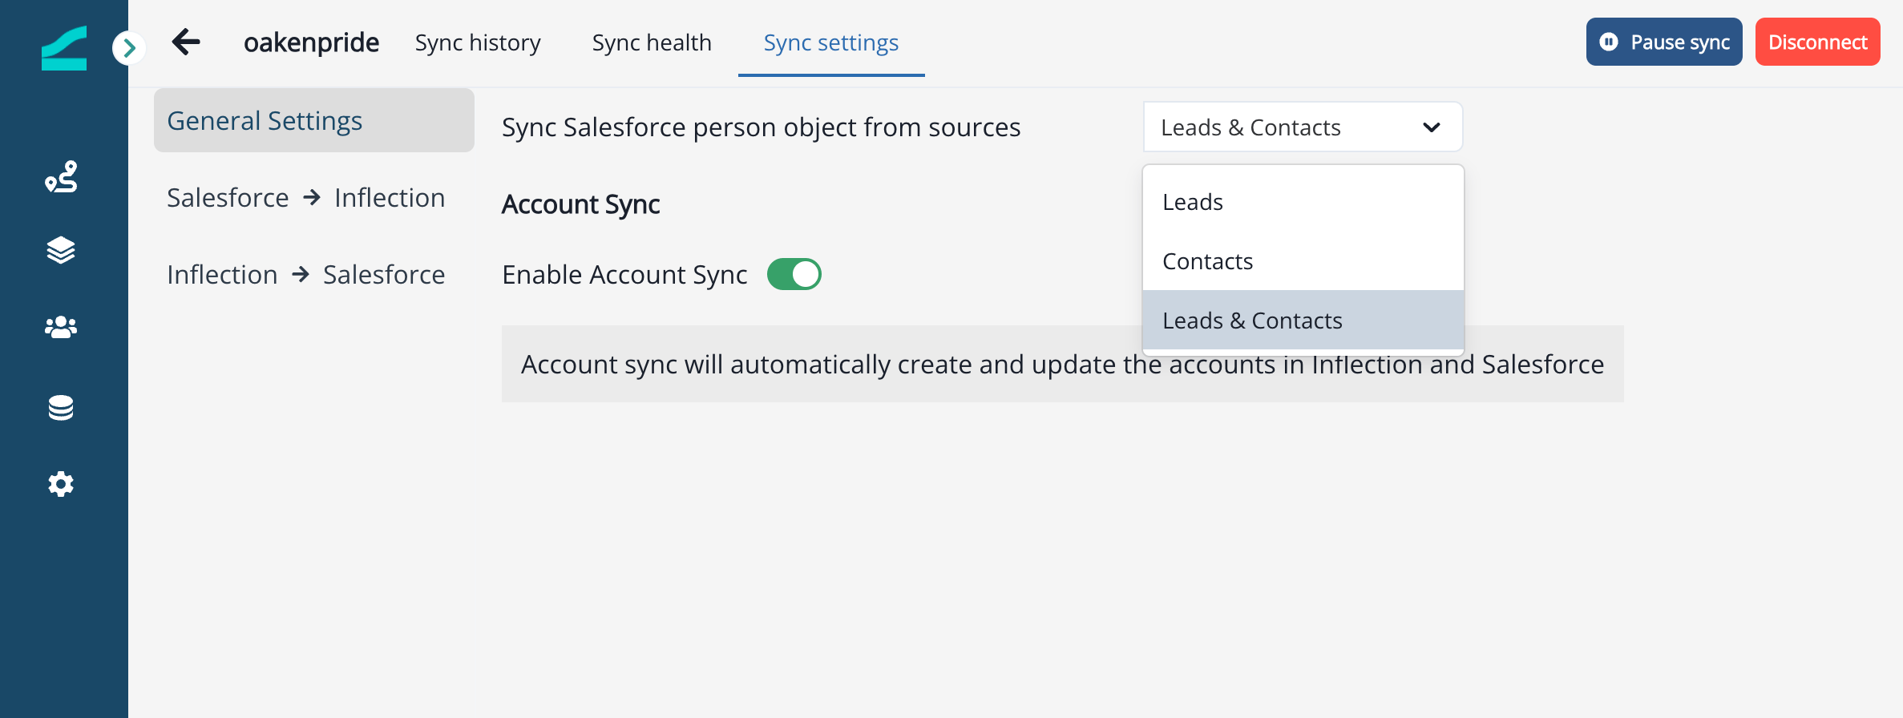Open the users group icon in the sidebar
Image resolution: width=1903 pixels, height=718 pixels.
(x=62, y=327)
